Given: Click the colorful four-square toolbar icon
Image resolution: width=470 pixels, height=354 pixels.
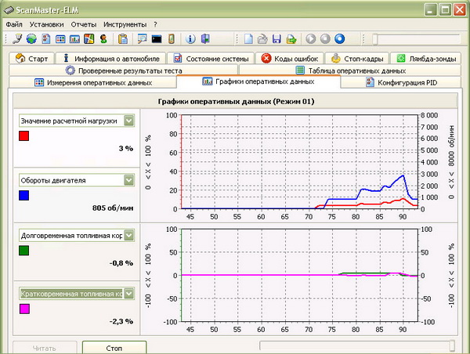Looking at the screenshot, I should (x=89, y=39).
